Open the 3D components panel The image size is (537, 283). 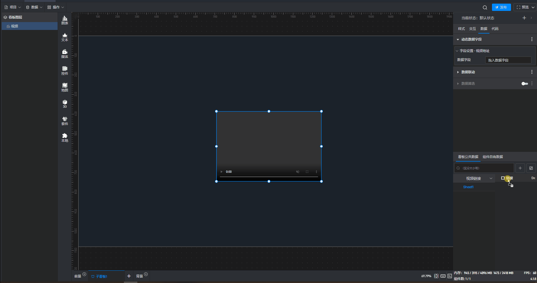65,104
